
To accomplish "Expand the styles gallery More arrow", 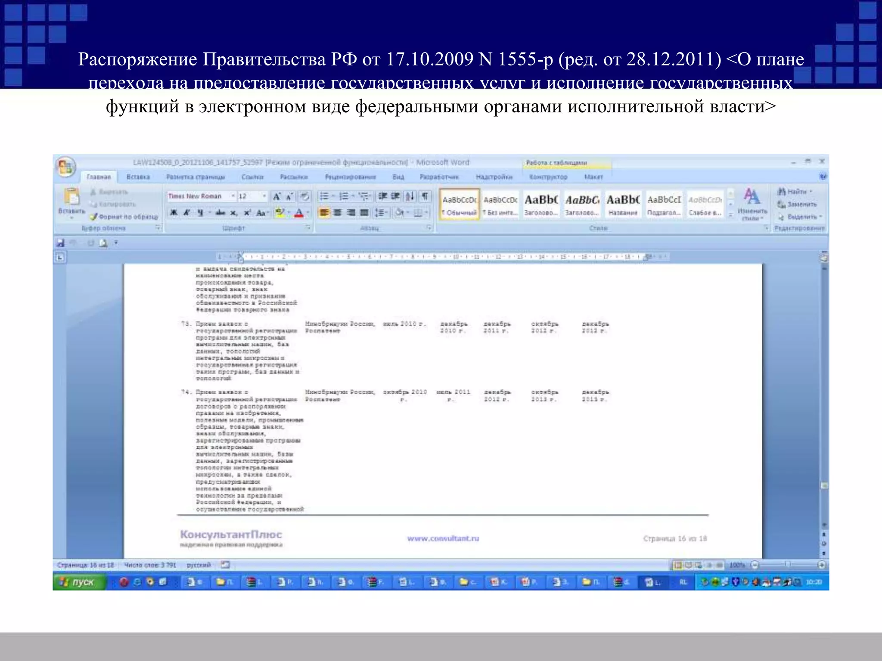I will 730,215.
